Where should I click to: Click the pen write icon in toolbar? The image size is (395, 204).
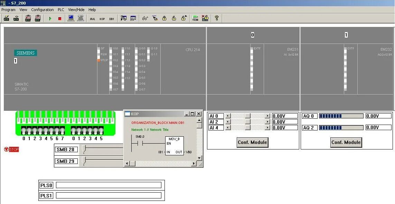pos(155,18)
